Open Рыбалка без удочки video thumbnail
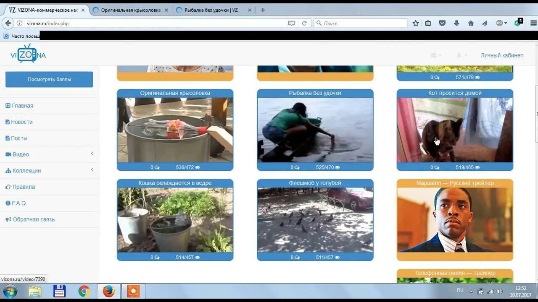This screenshot has height=302, width=538. [x=315, y=130]
